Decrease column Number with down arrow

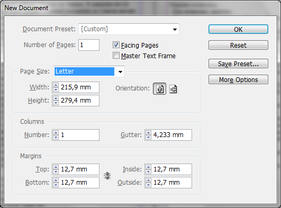(56, 137)
